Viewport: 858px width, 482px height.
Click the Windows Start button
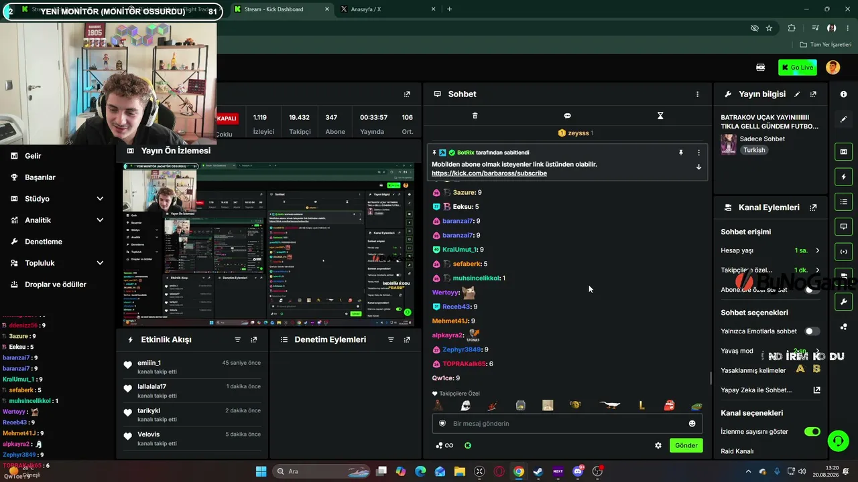pos(261,471)
